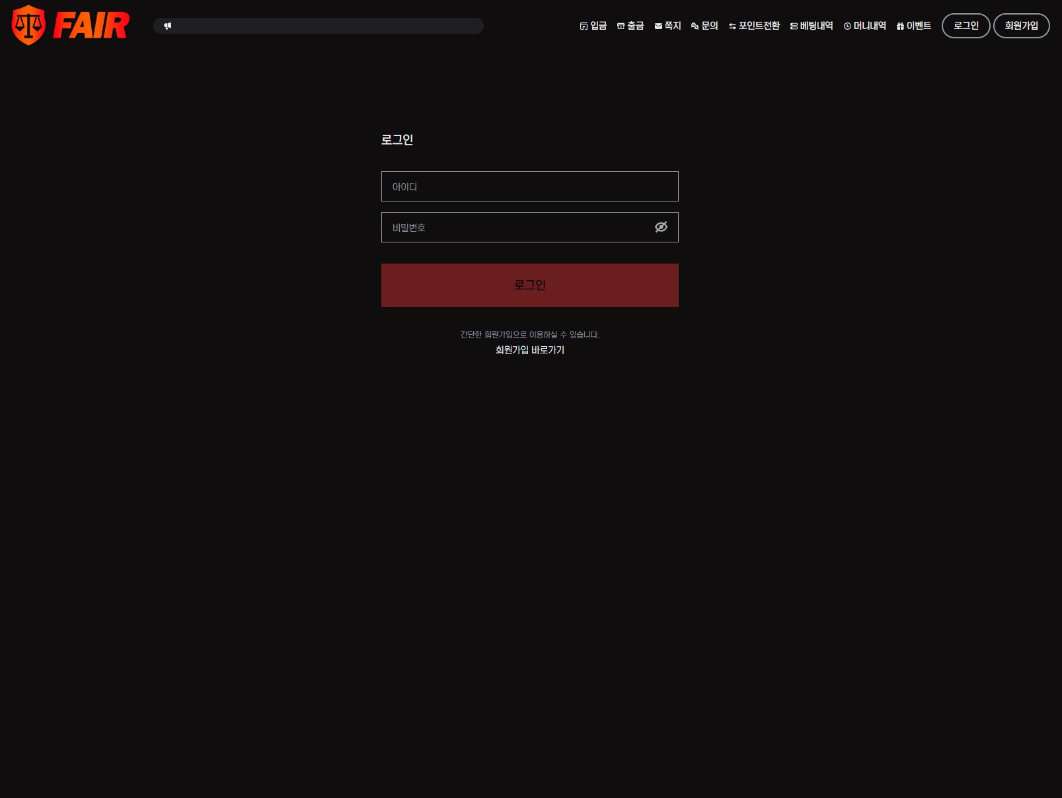Screen dimensions: 1062x798
Task: Focus the 비밀번호 password input field
Action: pos(515,227)
